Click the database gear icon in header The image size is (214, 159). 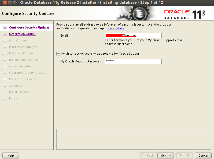[x=140, y=14]
